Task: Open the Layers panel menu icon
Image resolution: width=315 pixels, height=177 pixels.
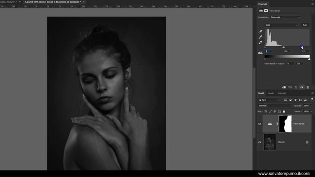Action: (x=313, y=93)
